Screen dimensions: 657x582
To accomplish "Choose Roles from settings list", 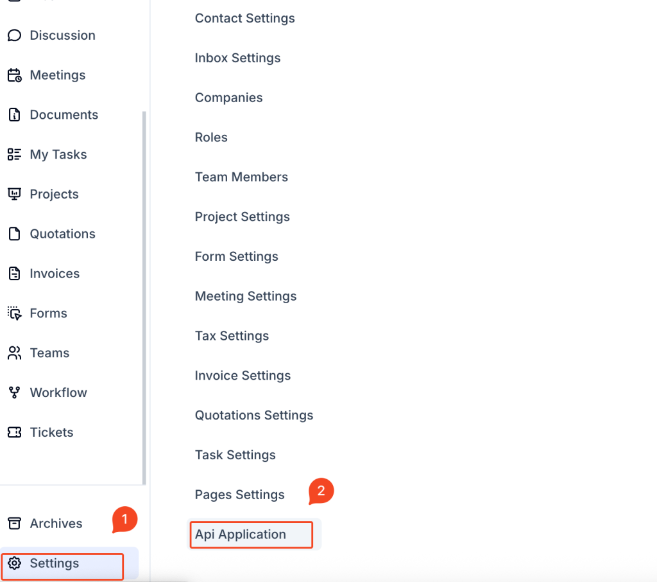I will pos(211,137).
